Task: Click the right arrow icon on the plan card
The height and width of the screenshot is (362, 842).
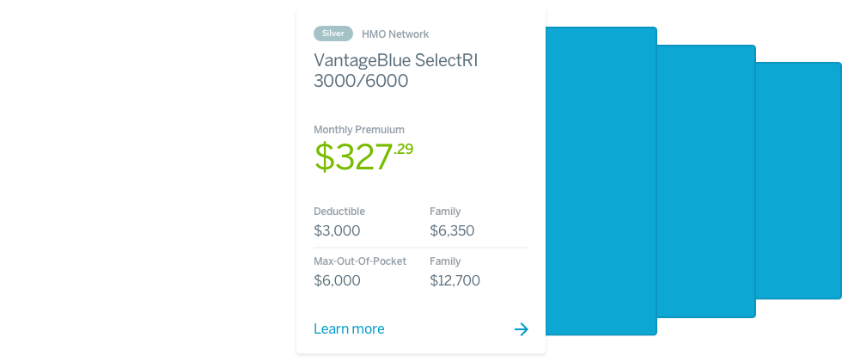Action: (x=521, y=329)
